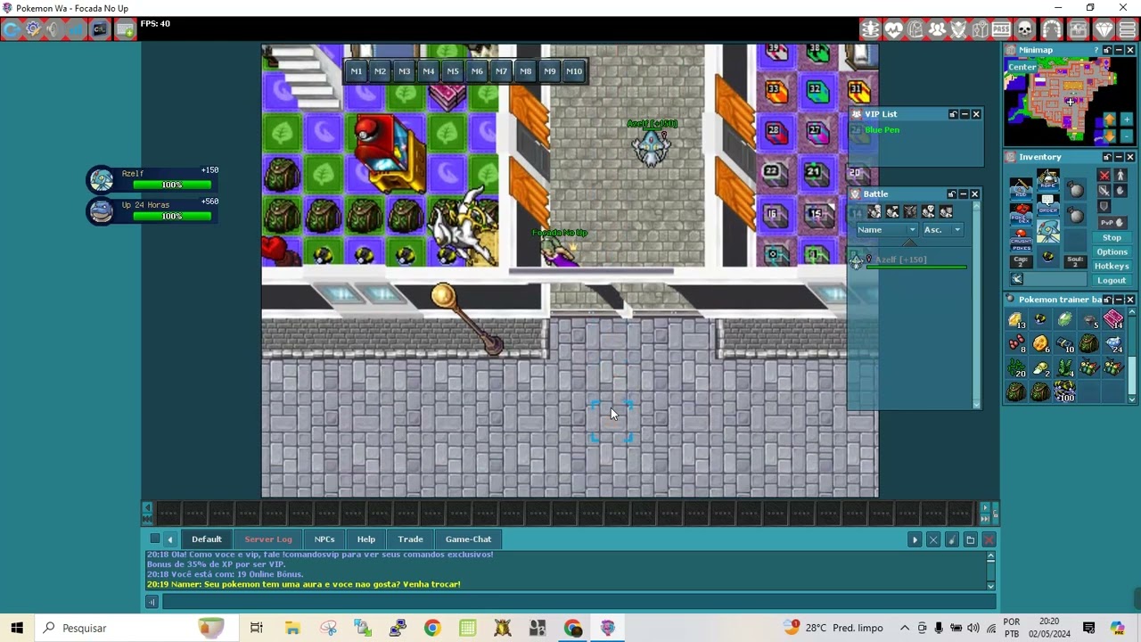
Task: Click the keyboard plus icon top-left
Action: pyautogui.click(x=125, y=29)
